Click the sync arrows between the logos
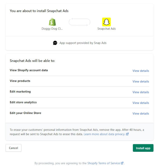This screenshot has width=161, height=168. pos(79,22)
